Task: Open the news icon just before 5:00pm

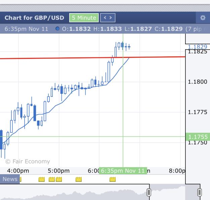Action: pos(52,179)
